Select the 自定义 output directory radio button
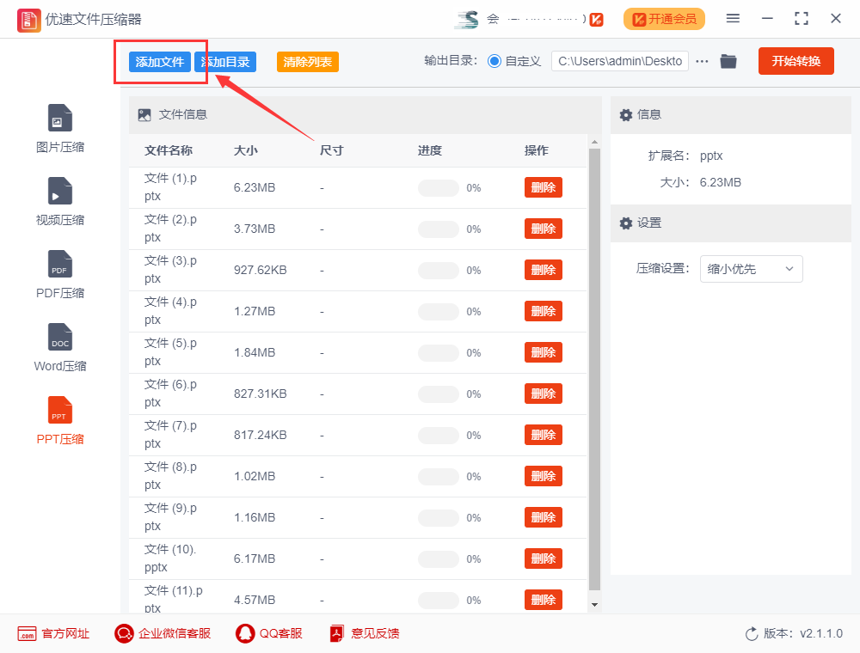Viewport: 860px width, 653px height. pyautogui.click(x=494, y=61)
